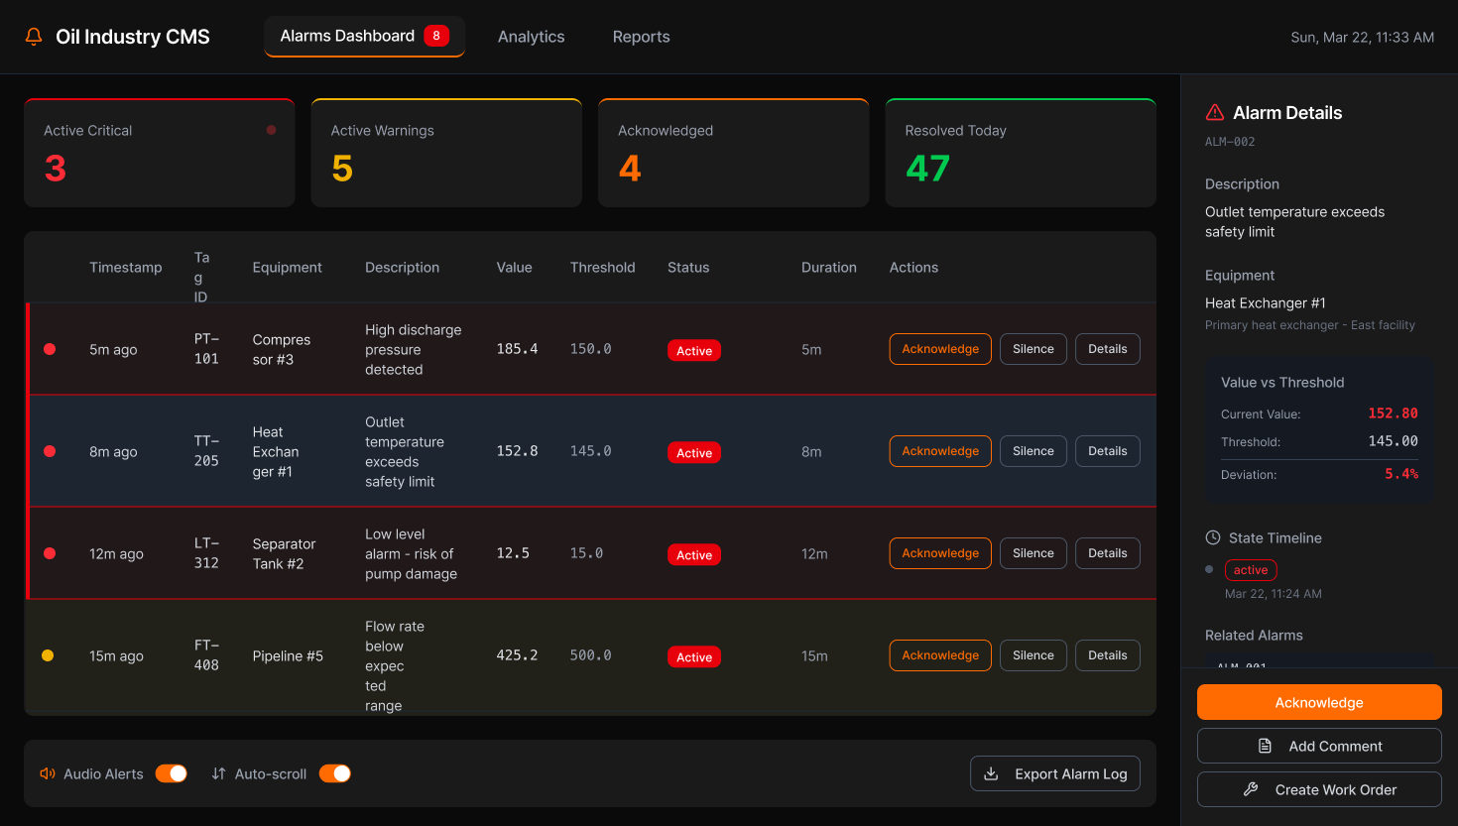Image resolution: width=1458 pixels, height=826 pixels.
Task: Acknowledge the Compressor #3 alarm
Action: click(x=940, y=349)
